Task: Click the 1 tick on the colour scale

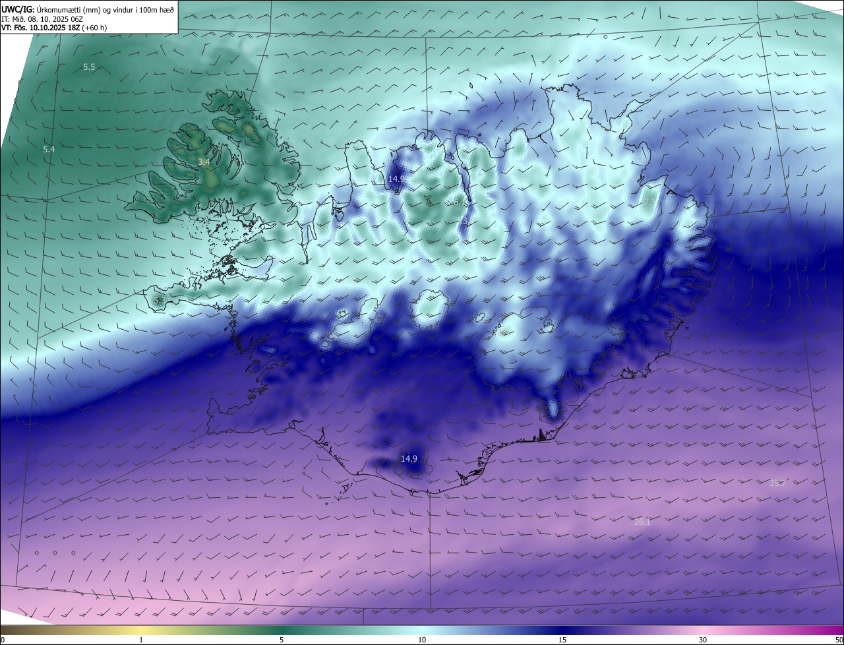Action: tap(141, 640)
